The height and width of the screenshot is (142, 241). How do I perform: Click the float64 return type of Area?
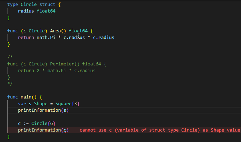(x=78, y=31)
